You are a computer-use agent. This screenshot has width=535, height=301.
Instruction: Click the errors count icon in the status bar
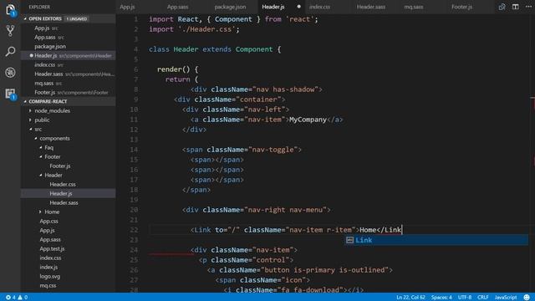pos(8,298)
